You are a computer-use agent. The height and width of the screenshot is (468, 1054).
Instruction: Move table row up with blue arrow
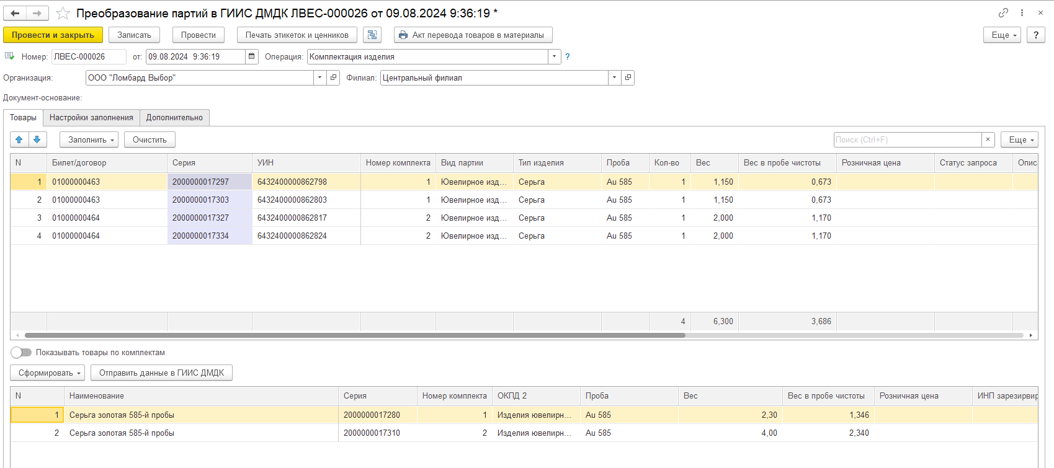[x=19, y=139]
